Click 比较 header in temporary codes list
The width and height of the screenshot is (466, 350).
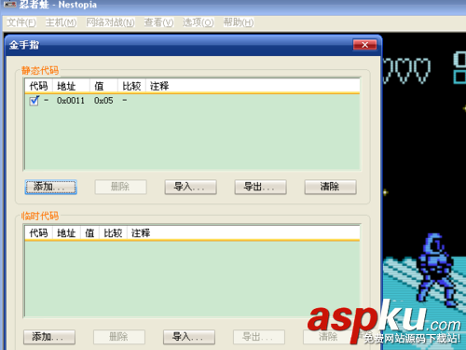[x=113, y=232]
